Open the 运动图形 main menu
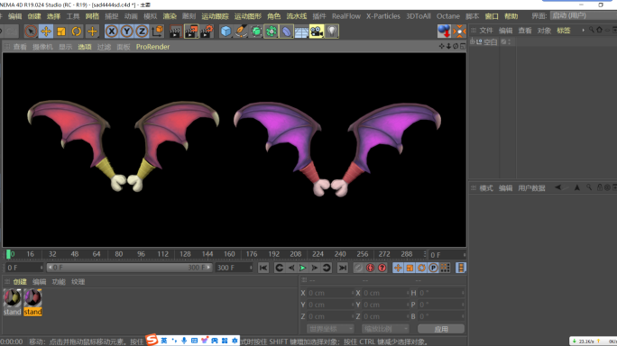The width and height of the screenshot is (617, 346). [x=247, y=16]
